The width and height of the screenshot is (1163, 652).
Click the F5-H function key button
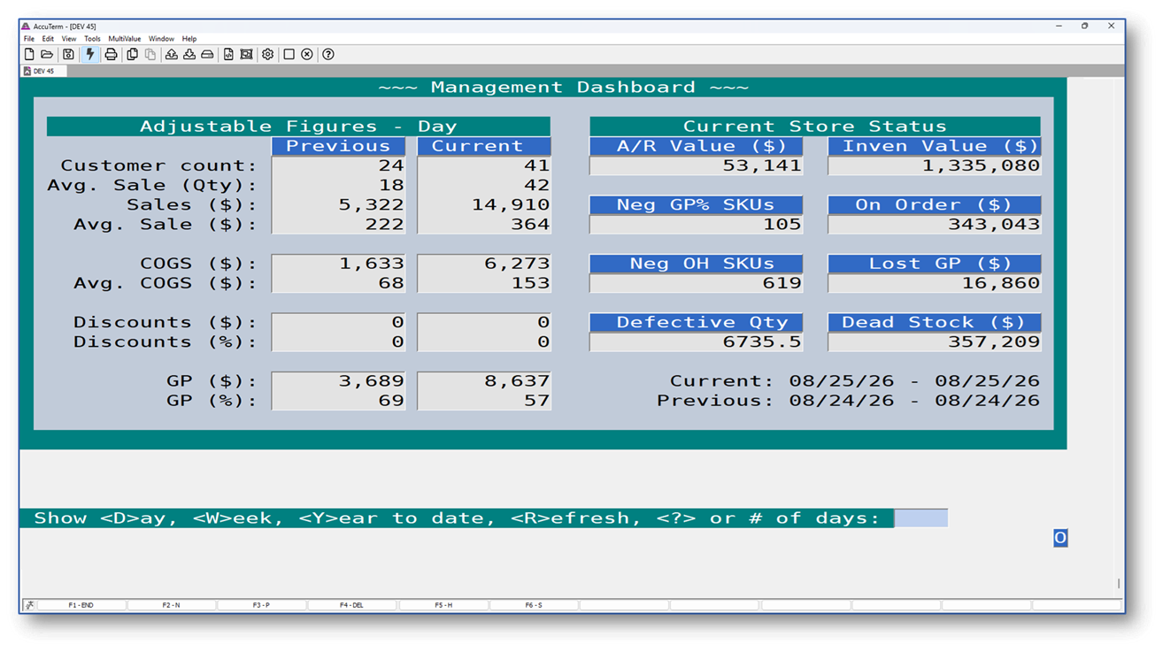[443, 605]
